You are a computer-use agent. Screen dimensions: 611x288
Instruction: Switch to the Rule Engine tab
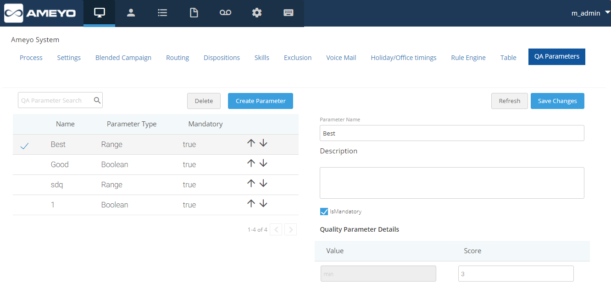tap(468, 57)
